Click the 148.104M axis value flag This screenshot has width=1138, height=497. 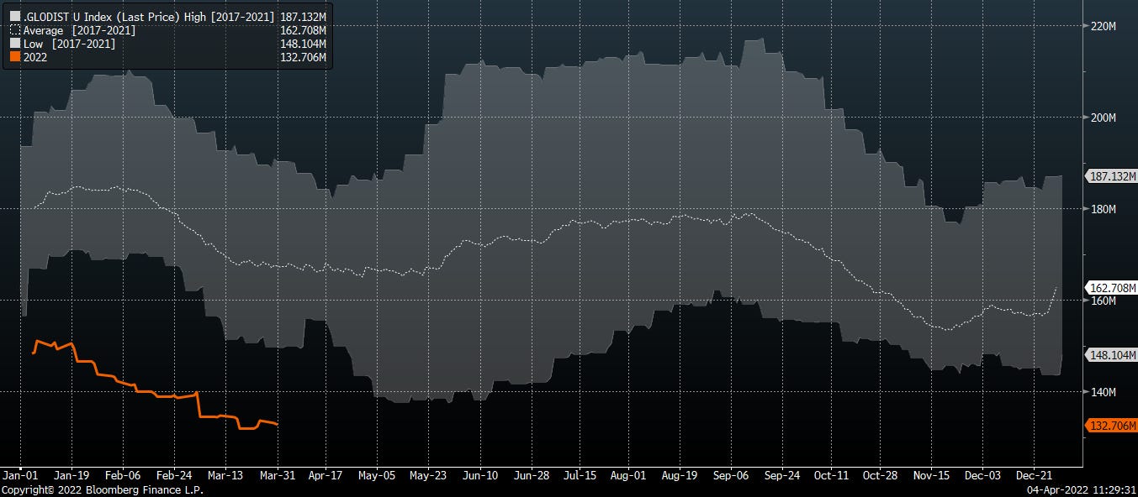click(x=1111, y=355)
